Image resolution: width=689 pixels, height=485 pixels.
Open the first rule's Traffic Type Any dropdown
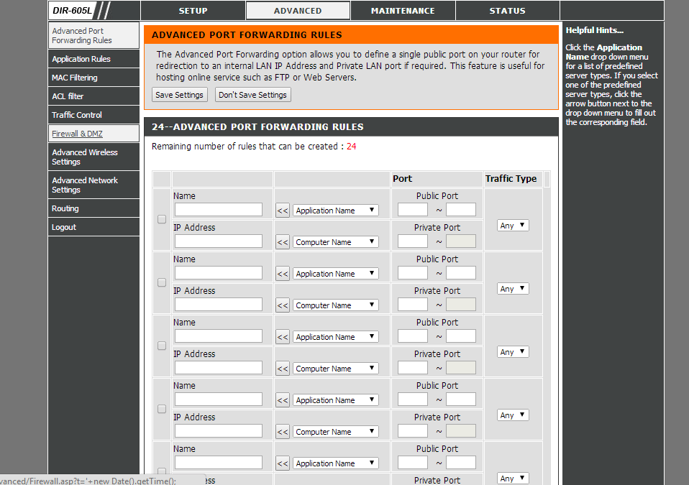tap(513, 226)
